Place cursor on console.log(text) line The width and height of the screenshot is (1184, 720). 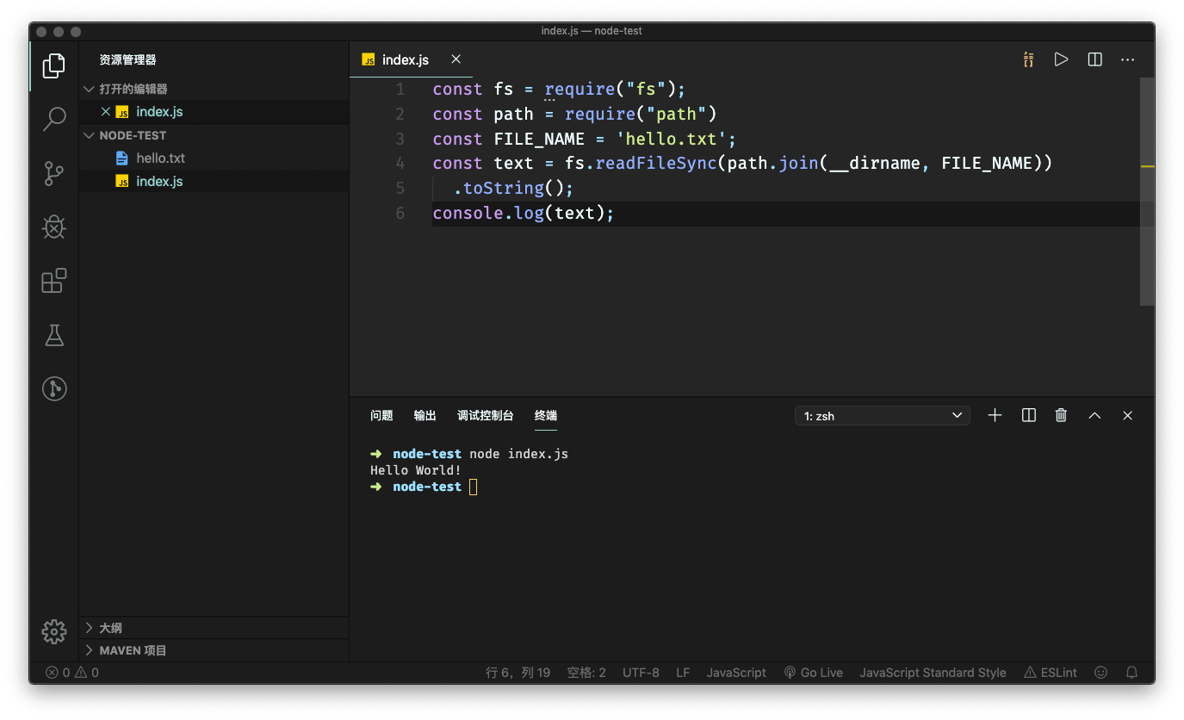[x=524, y=213]
